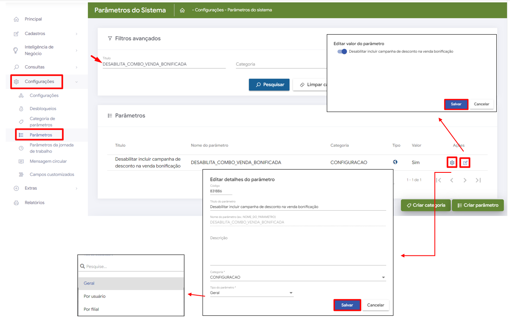This screenshot has width=510, height=319.
Task: Click the edit pencil icon in the Ações column
Action: (x=465, y=163)
